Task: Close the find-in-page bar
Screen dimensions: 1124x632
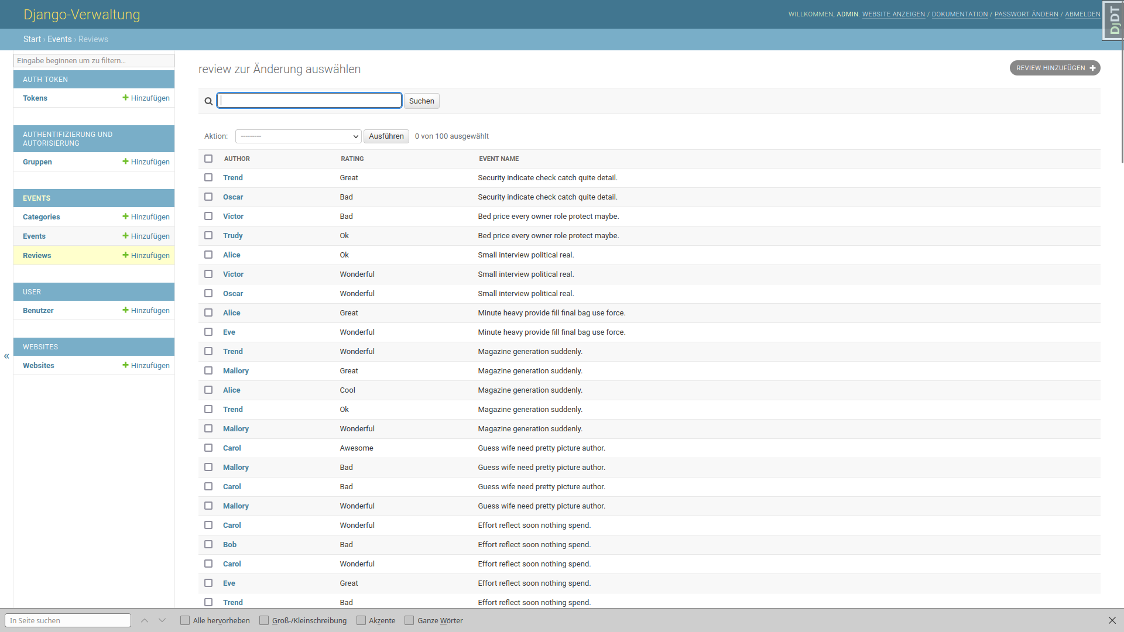Action: [x=1112, y=620]
